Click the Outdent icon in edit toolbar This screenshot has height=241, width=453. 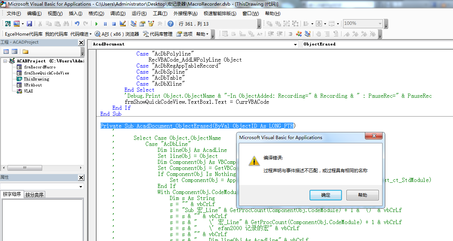(279, 34)
